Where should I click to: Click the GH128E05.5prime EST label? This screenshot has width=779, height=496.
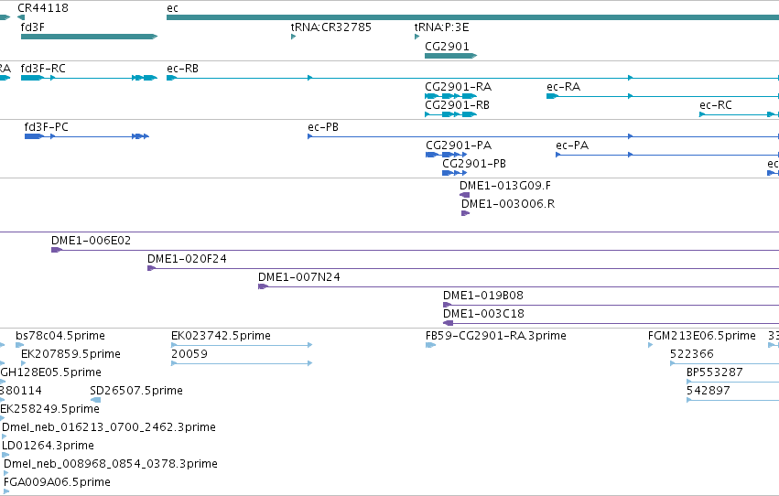pyautogui.click(x=50, y=372)
